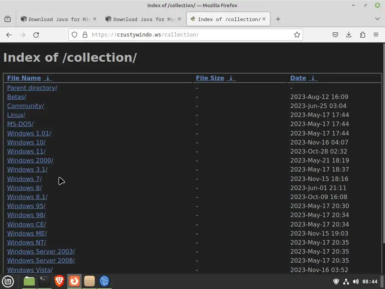Open the Windows Server 2008/ folder

(x=41, y=260)
